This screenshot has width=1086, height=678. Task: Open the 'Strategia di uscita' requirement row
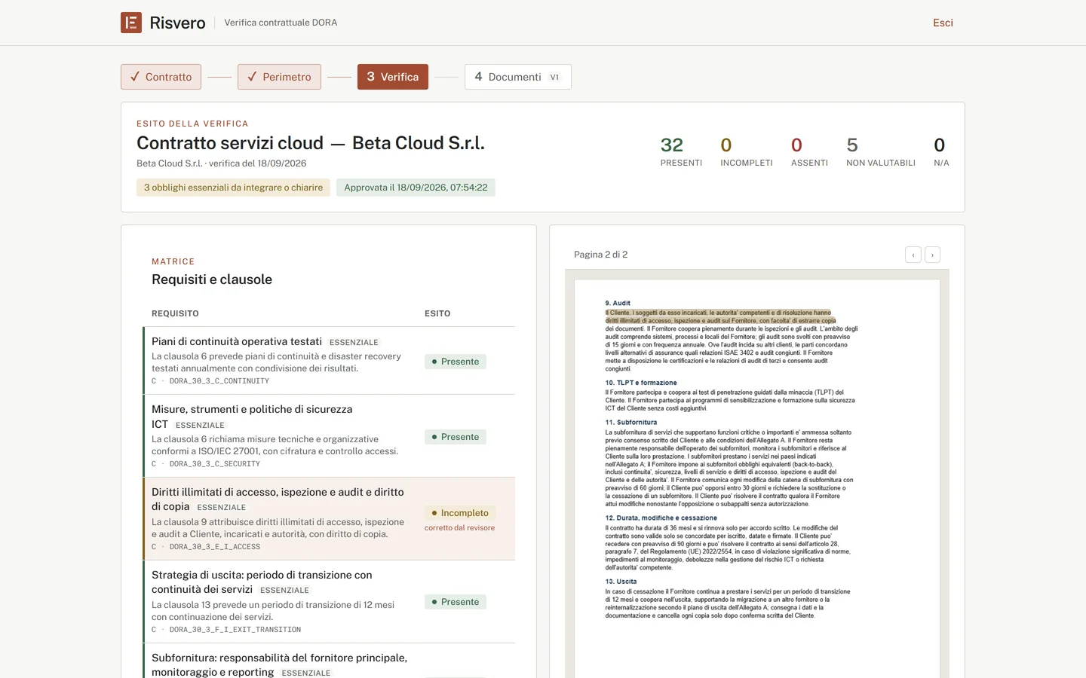(x=329, y=602)
